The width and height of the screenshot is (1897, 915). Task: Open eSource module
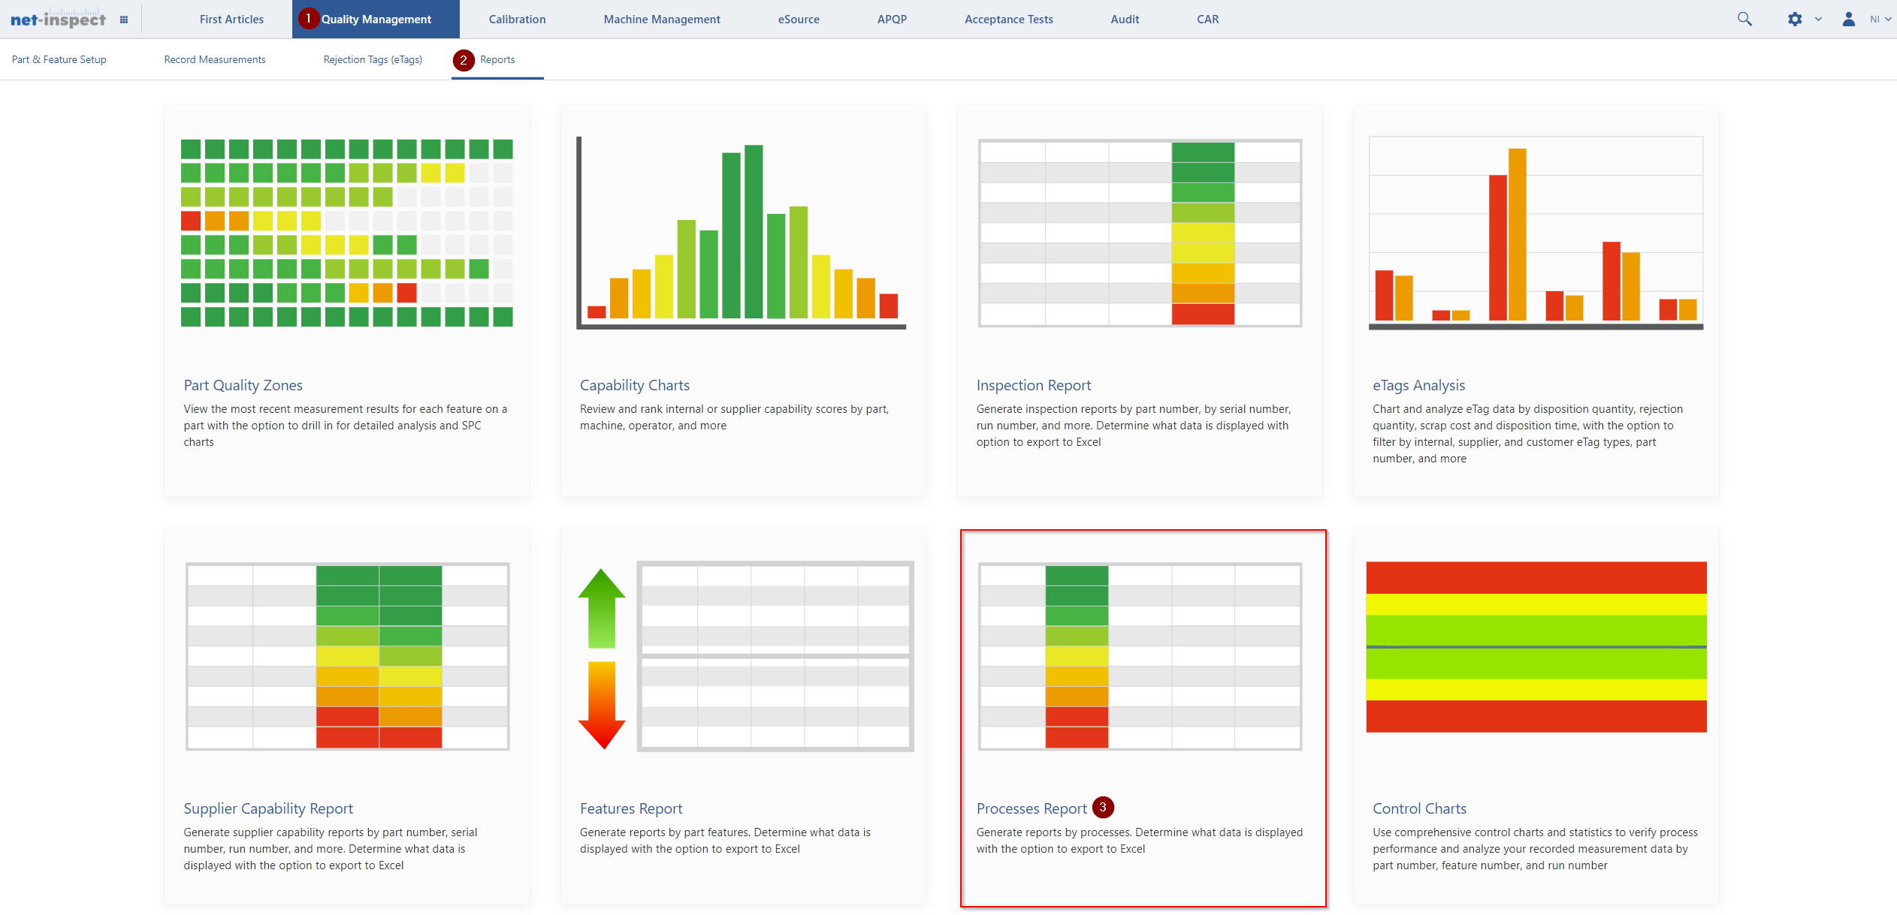pyautogui.click(x=799, y=20)
